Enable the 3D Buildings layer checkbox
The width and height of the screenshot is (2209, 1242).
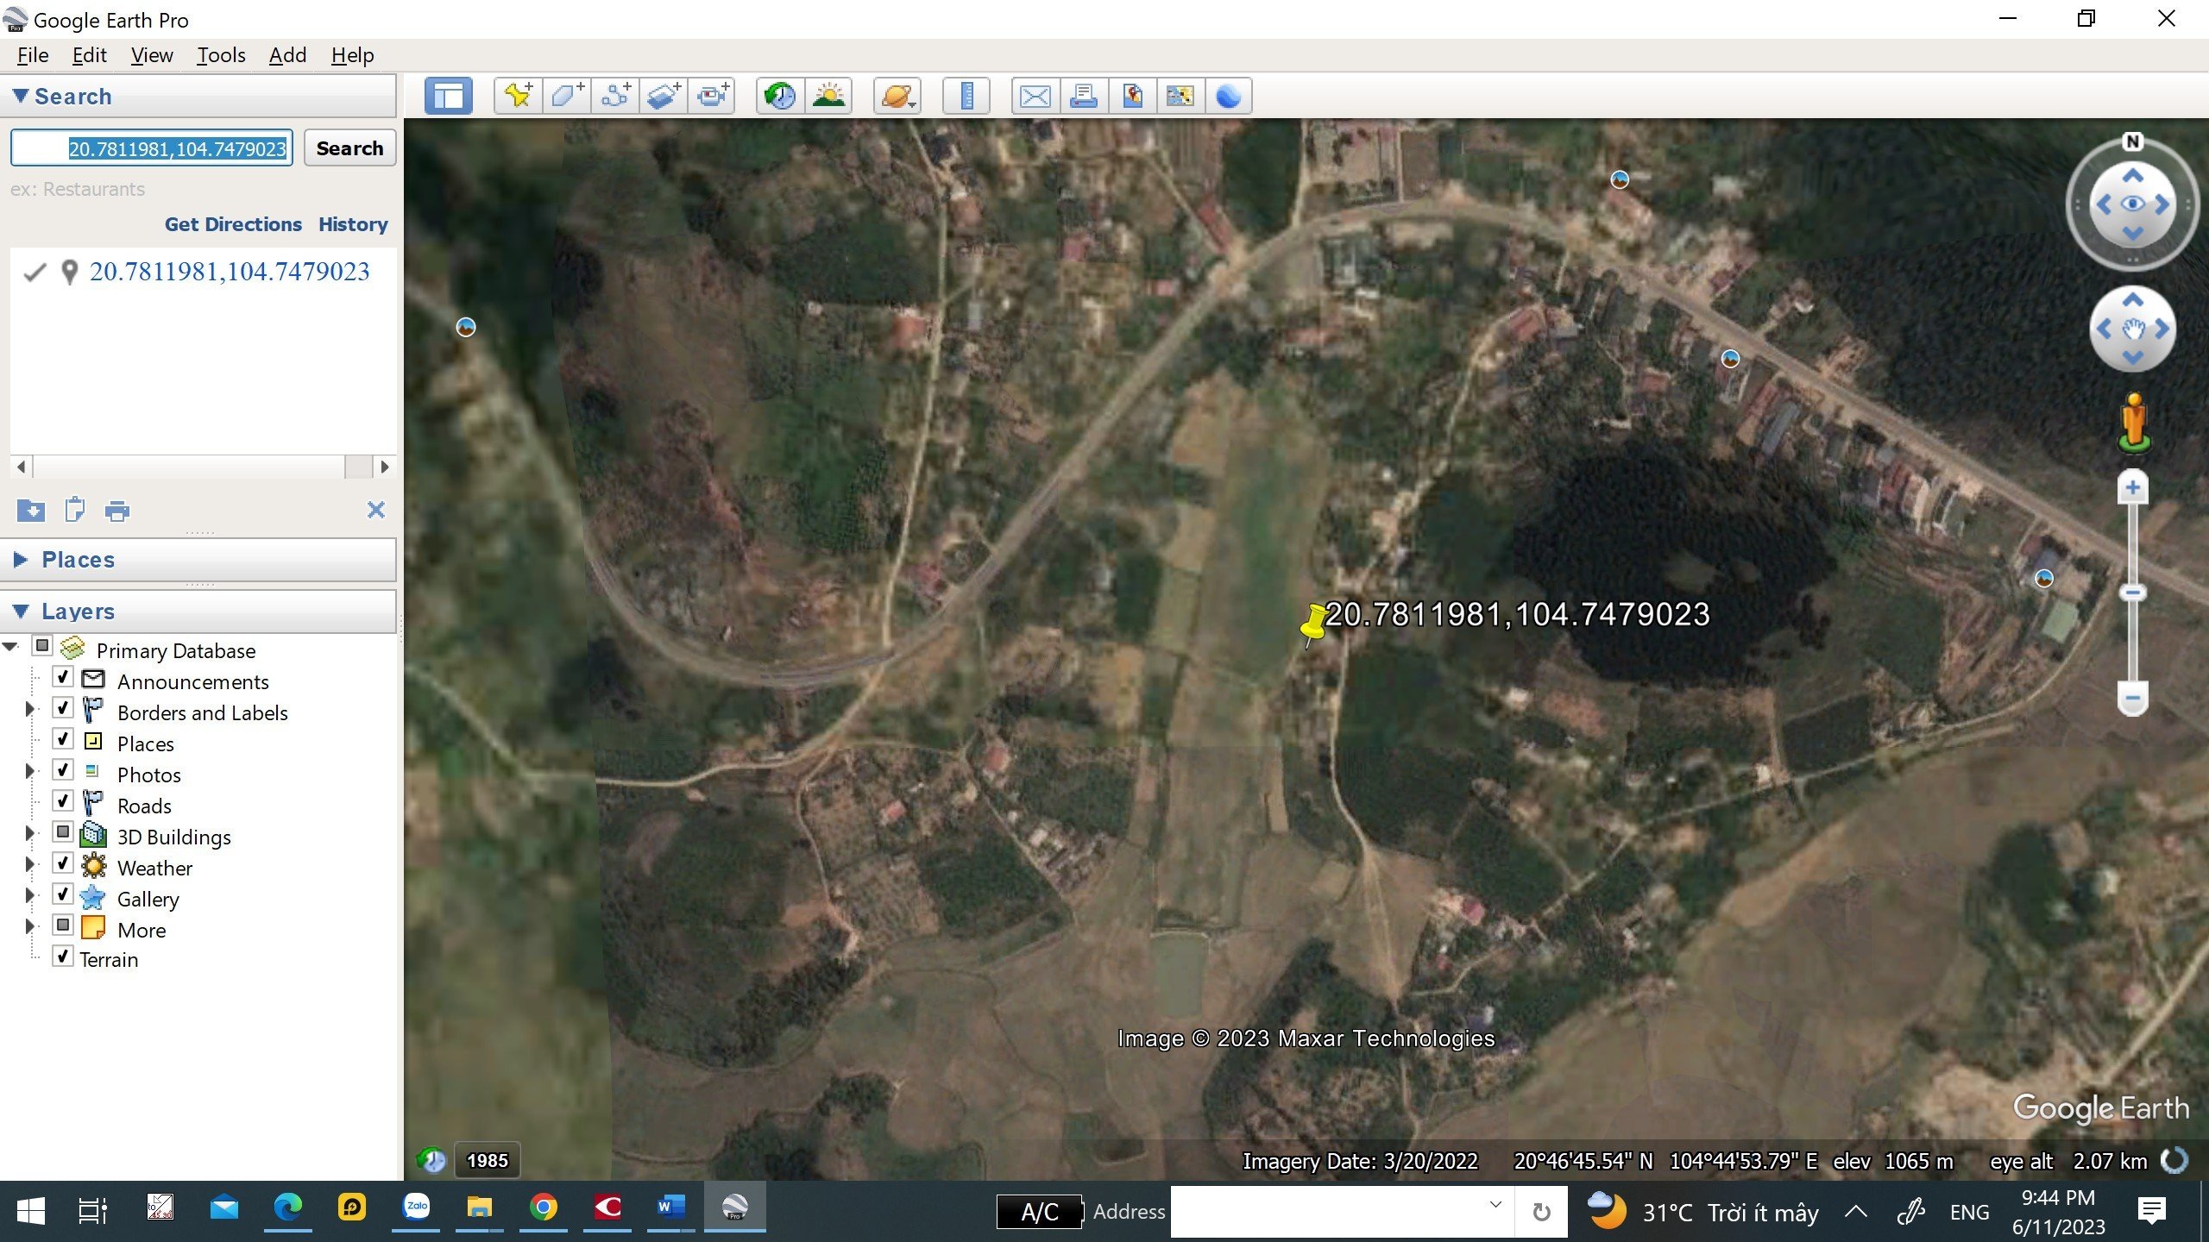[62, 832]
